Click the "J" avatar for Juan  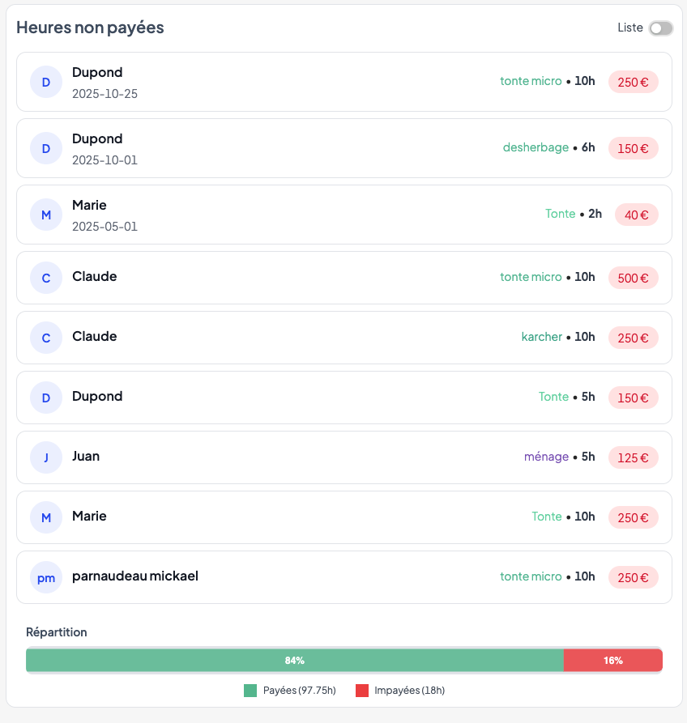pyautogui.click(x=46, y=457)
